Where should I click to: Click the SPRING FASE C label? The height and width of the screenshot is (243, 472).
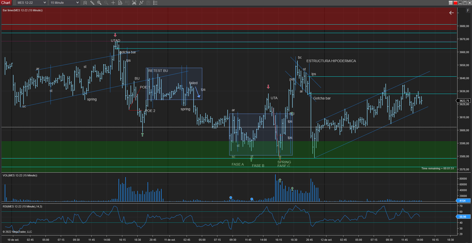(x=284, y=164)
